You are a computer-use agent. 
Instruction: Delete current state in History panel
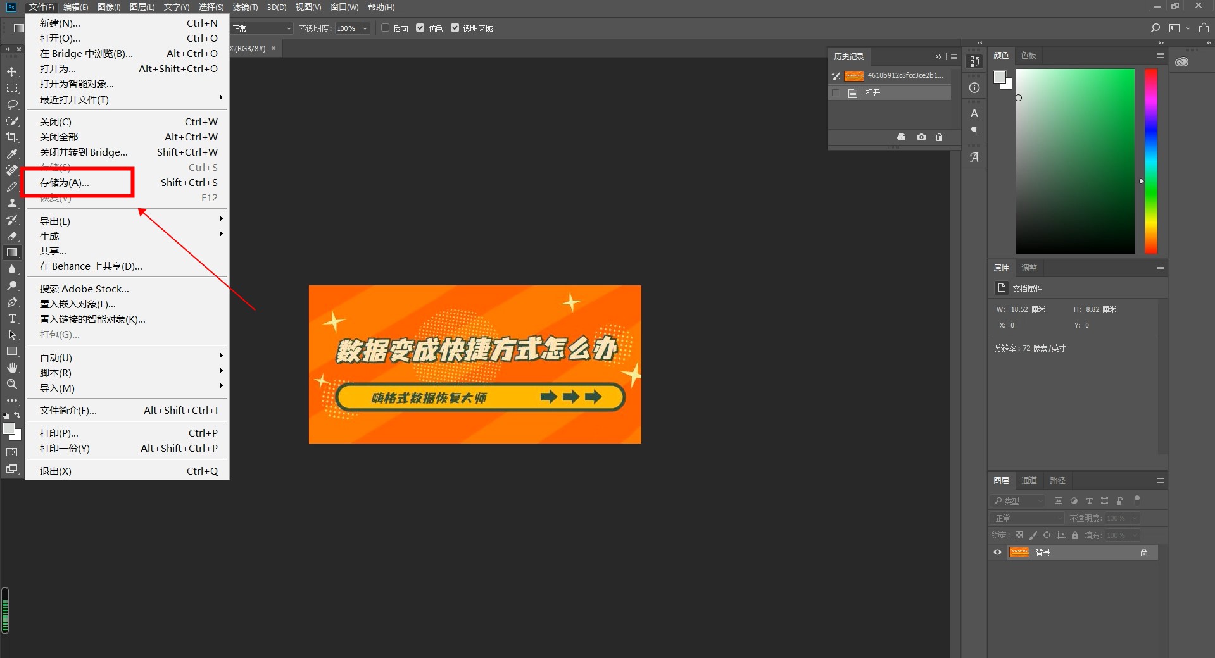[939, 137]
